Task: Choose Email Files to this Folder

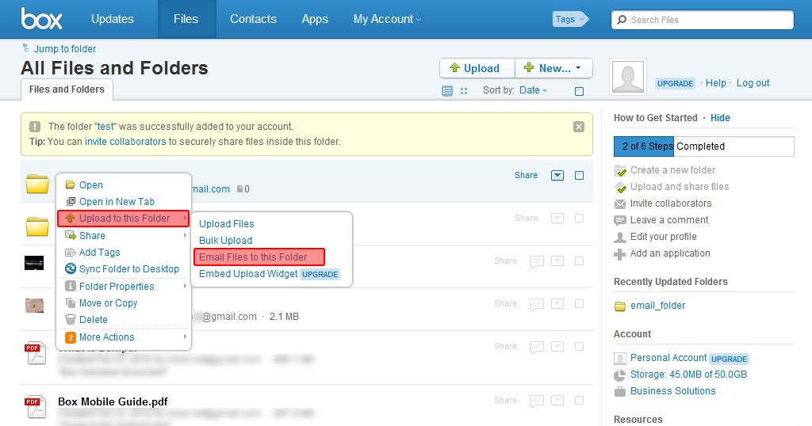Action: click(x=259, y=257)
